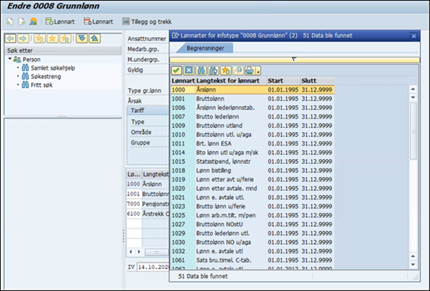Confirm selection with the green checkmark
Screen dimensions: 430x291
click(x=176, y=71)
